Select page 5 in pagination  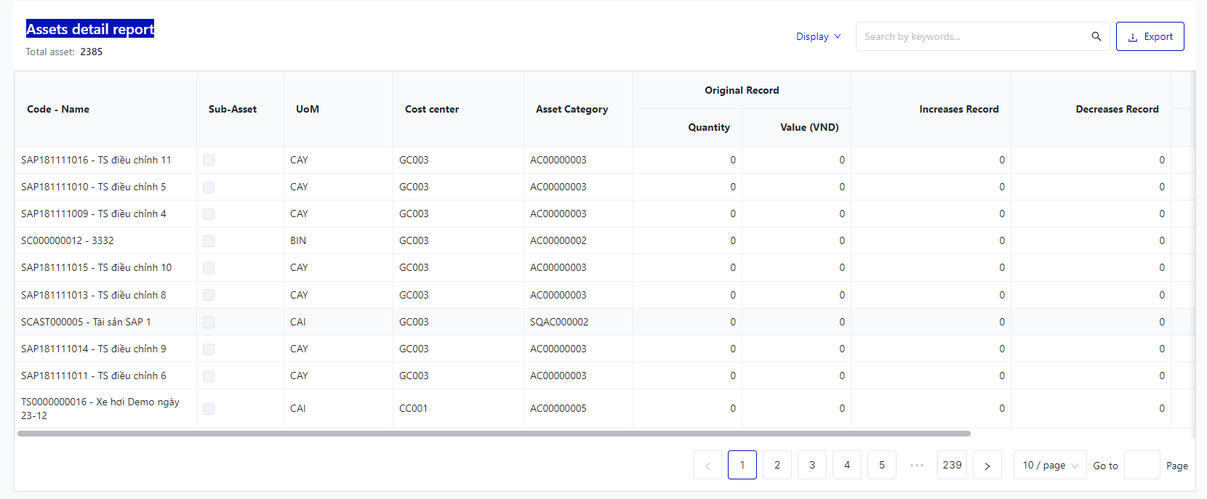pos(882,466)
